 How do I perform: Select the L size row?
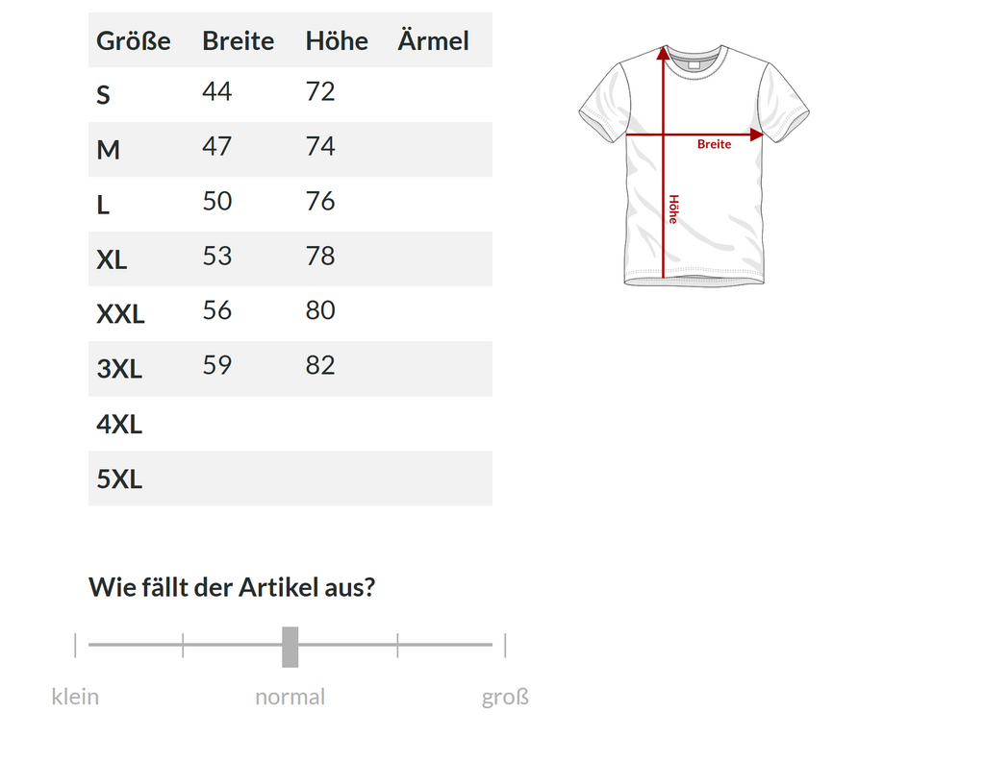[x=290, y=204]
